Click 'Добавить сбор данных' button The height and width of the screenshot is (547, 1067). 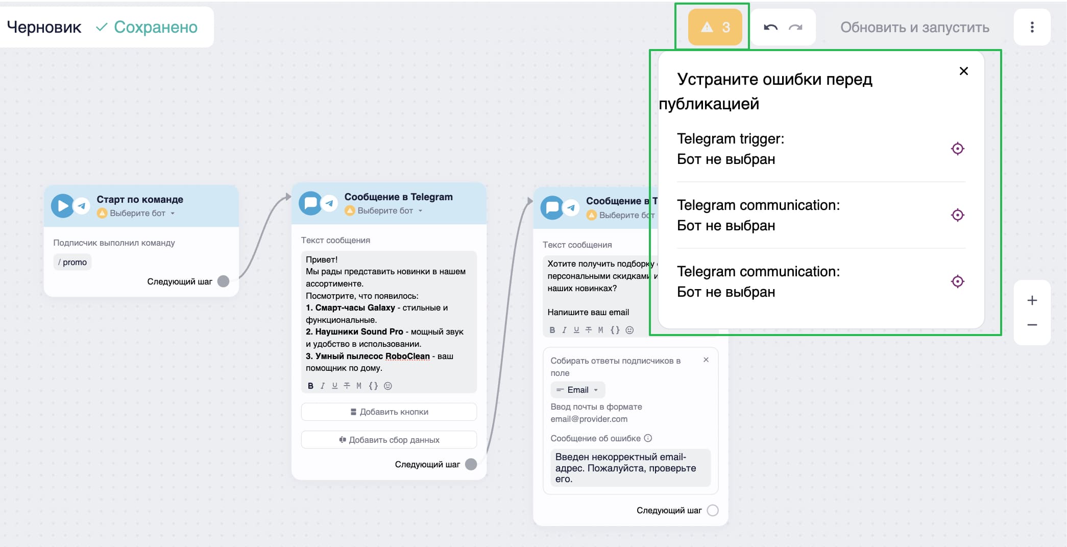(x=389, y=440)
